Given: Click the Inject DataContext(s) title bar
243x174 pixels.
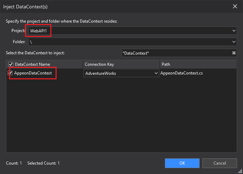Looking at the screenshot, I should coord(104,6).
